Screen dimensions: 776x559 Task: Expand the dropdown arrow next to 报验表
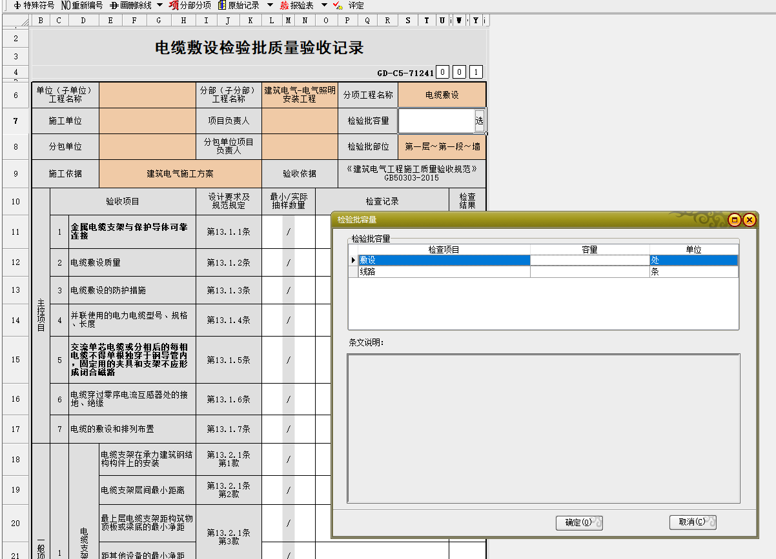324,5
